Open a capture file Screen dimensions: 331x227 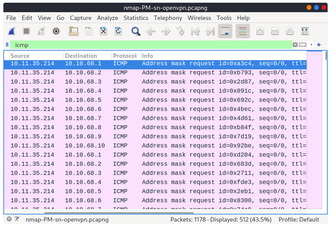point(74,31)
